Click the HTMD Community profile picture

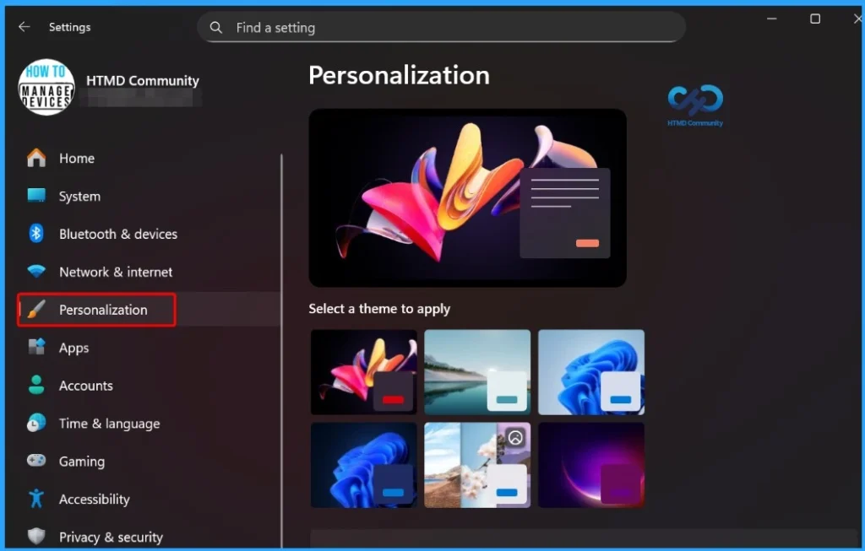tap(46, 87)
